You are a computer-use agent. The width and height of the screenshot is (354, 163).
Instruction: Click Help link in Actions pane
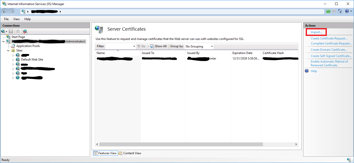tap(314, 71)
